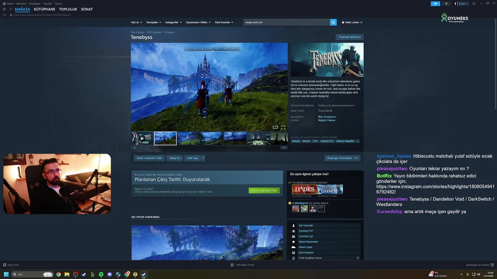This screenshot has width=497, height=279.
Task: Open the notifications bell icon
Action: tap(446, 3)
